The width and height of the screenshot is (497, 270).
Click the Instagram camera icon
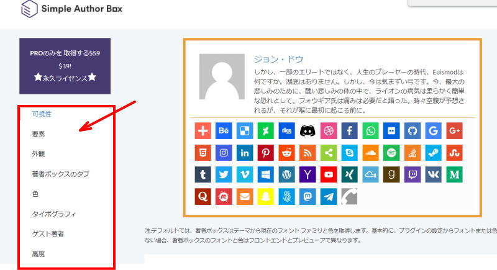pos(224,153)
